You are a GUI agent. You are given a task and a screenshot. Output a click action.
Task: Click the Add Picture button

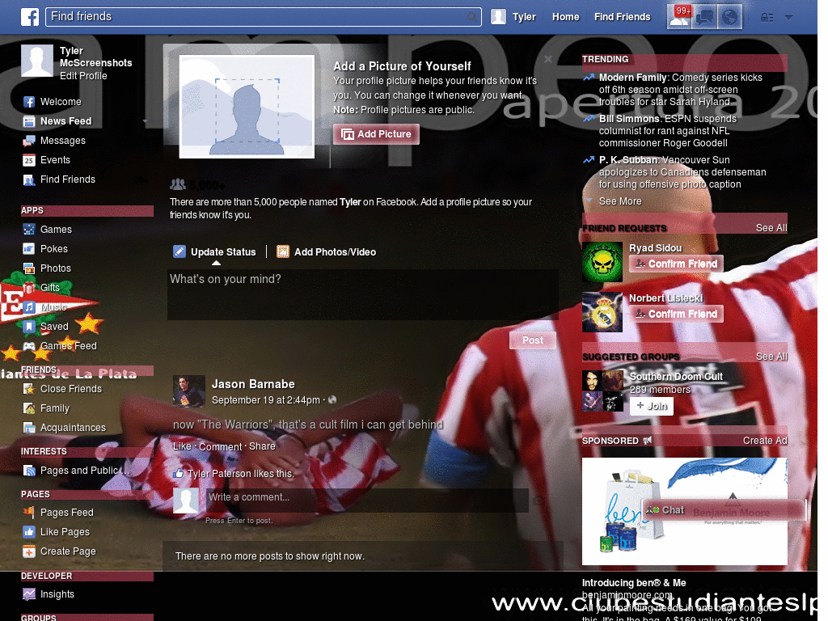click(x=376, y=134)
